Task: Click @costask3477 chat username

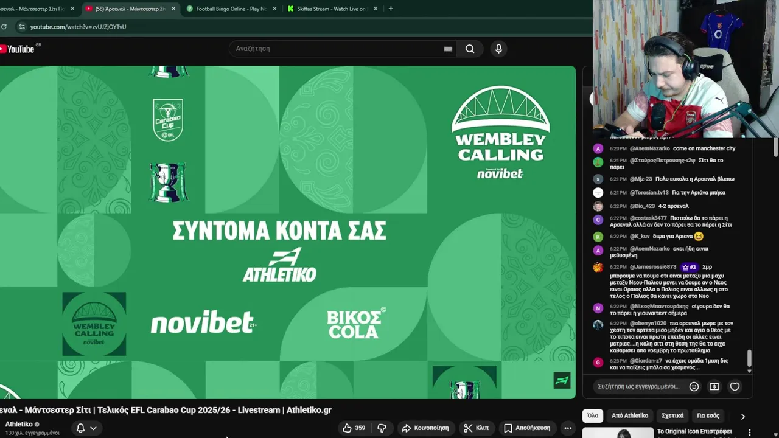Action: (648, 218)
